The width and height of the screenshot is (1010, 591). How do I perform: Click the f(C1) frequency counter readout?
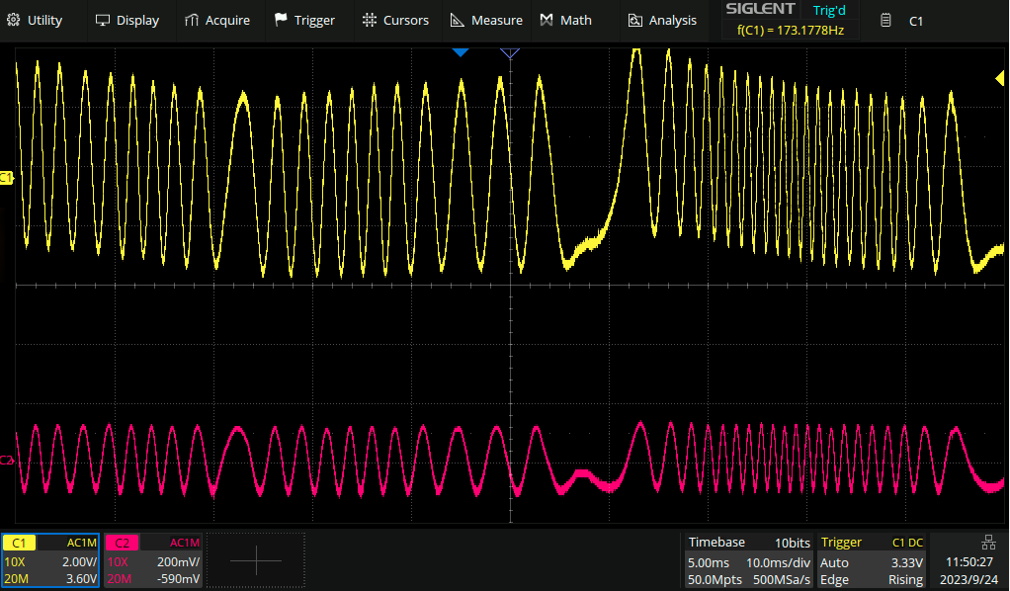point(791,30)
